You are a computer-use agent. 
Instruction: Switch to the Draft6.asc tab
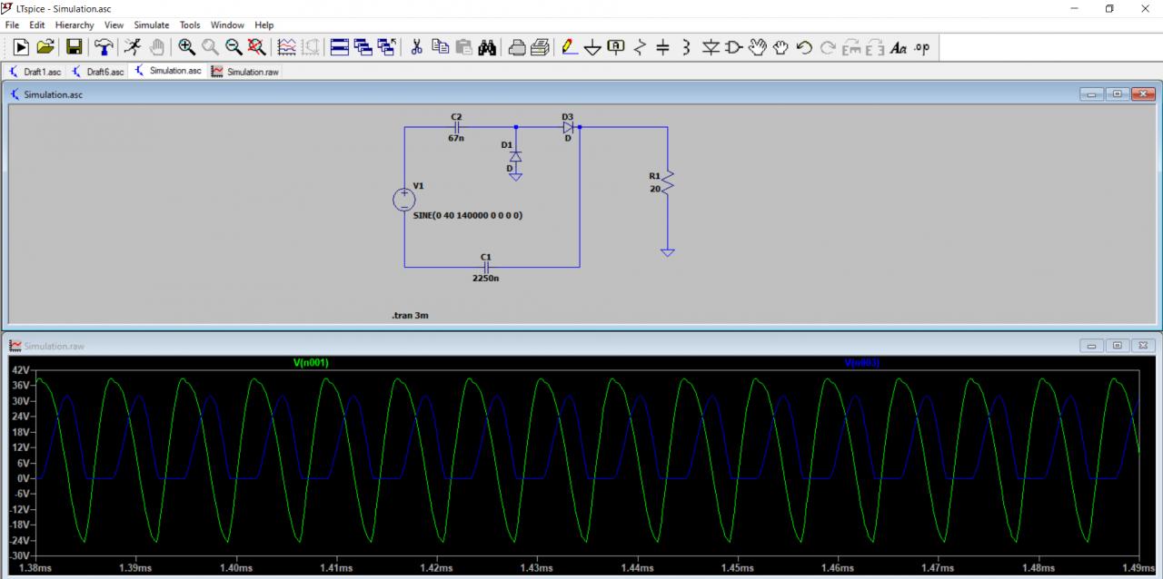(99, 72)
